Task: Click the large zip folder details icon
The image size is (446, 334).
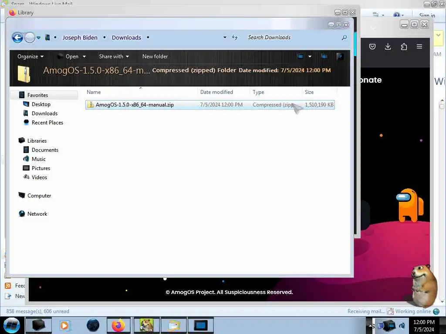Action: point(24,74)
